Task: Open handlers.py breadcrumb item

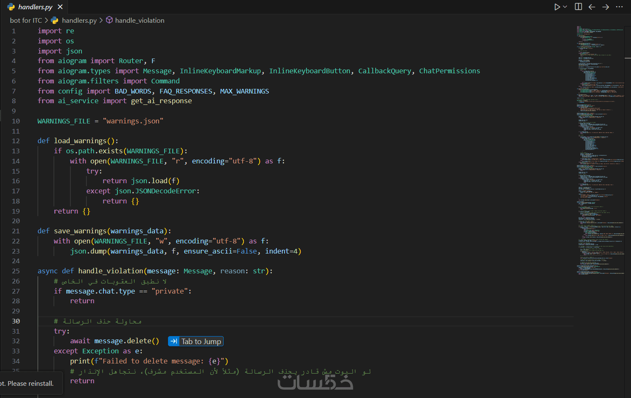Action: coord(79,20)
